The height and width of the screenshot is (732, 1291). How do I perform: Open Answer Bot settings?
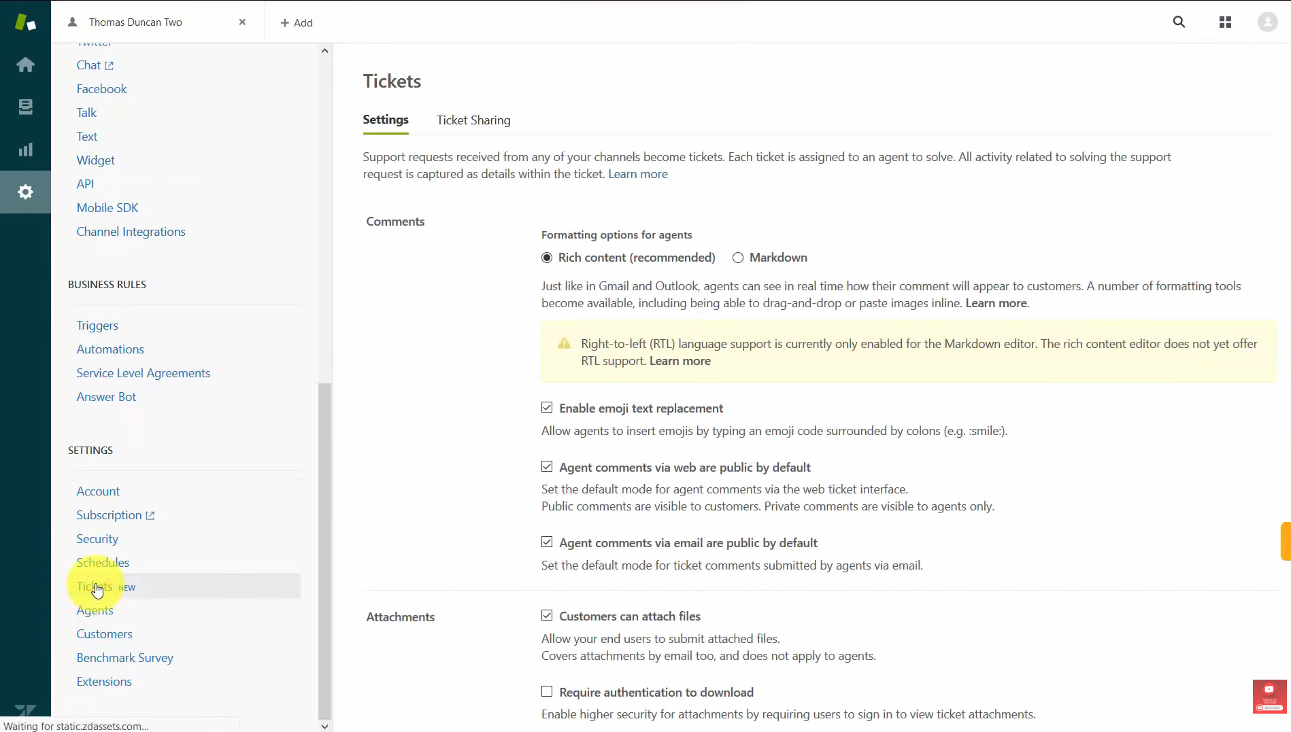point(106,397)
